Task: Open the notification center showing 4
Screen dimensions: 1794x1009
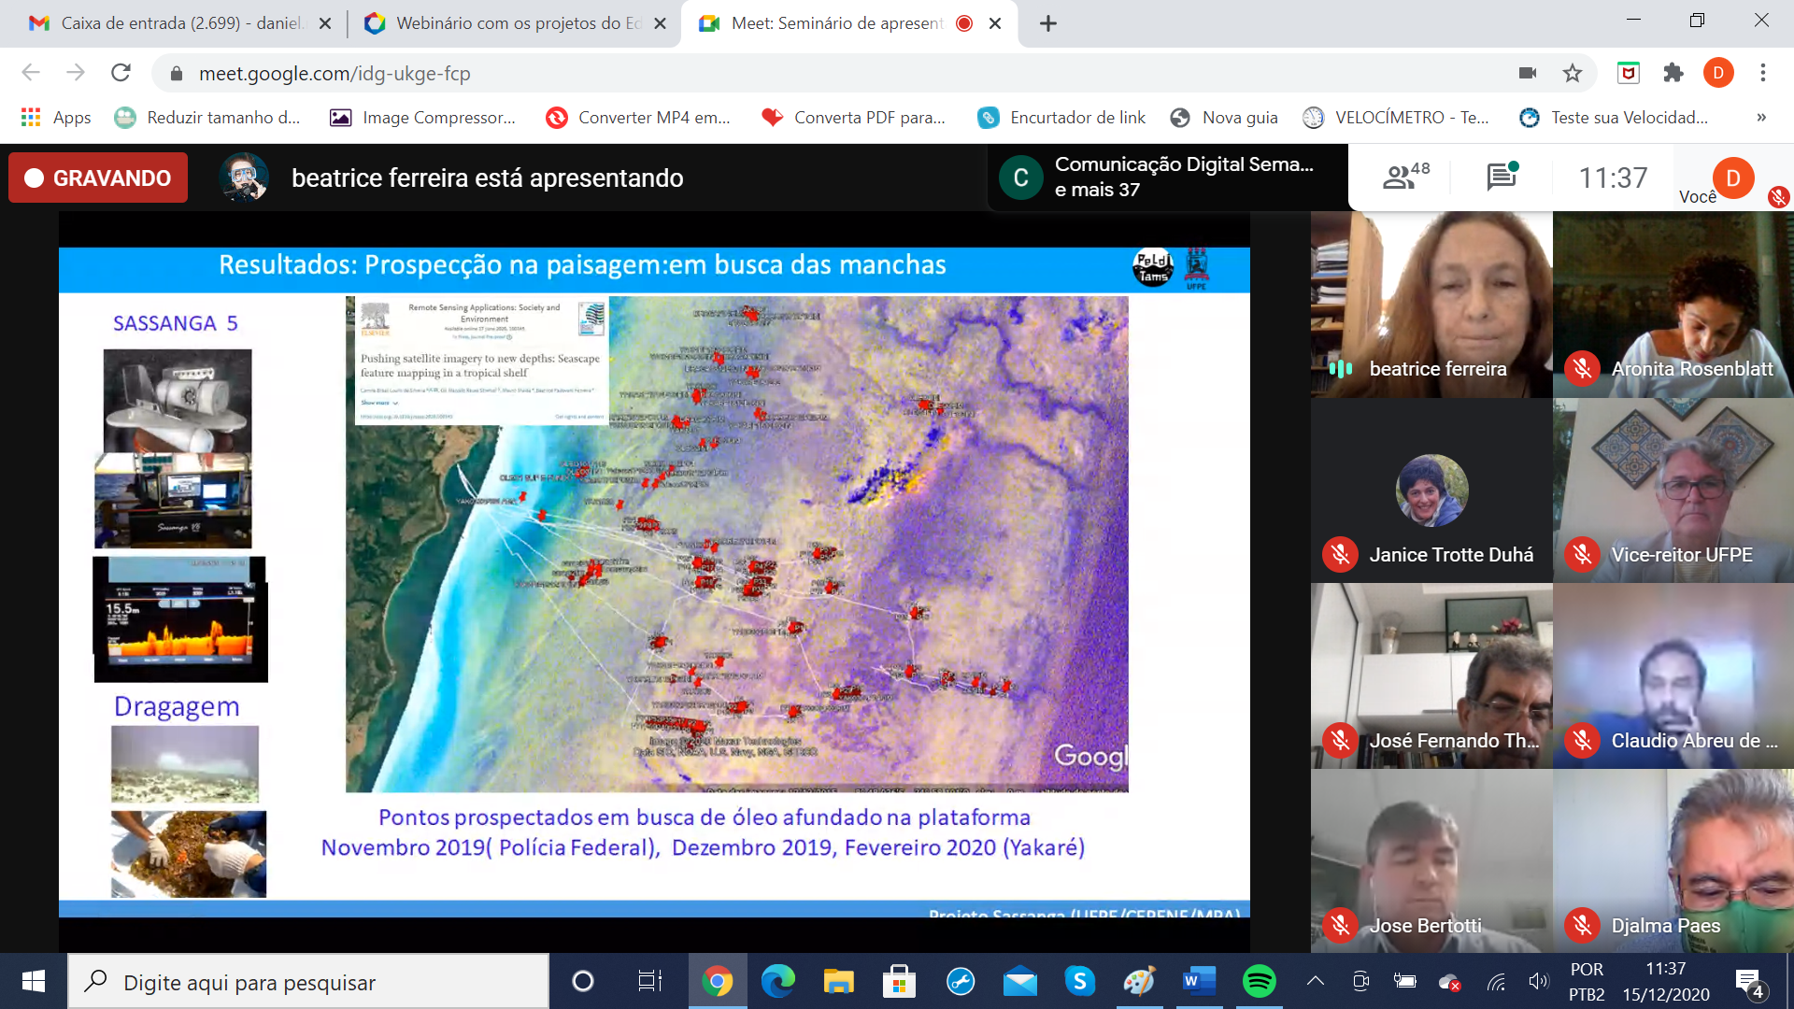Action: [x=1749, y=982]
